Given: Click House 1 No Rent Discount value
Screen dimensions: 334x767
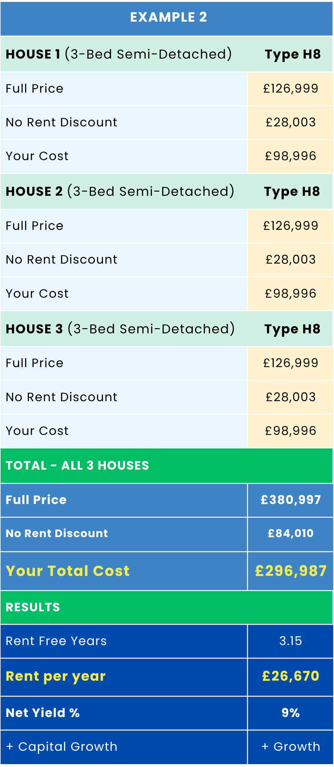Looking at the screenshot, I should point(290,122).
